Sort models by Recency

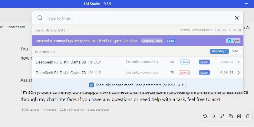click(x=219, y=51)
